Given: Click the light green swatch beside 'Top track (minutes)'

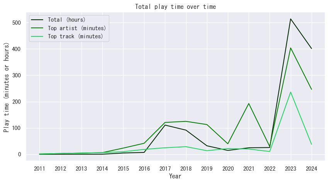Looking at the screenshot, I should coord(37,36).
